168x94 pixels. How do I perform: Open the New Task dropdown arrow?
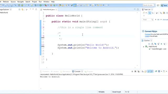[x=146, y=13]
